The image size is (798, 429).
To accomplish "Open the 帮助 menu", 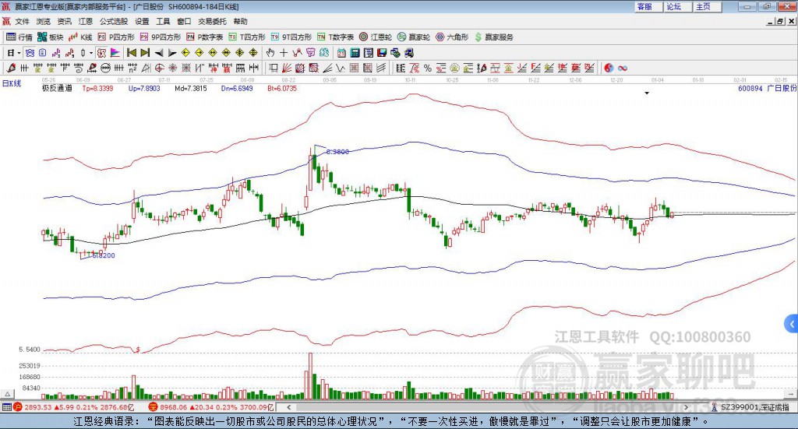I will (240, 21).
